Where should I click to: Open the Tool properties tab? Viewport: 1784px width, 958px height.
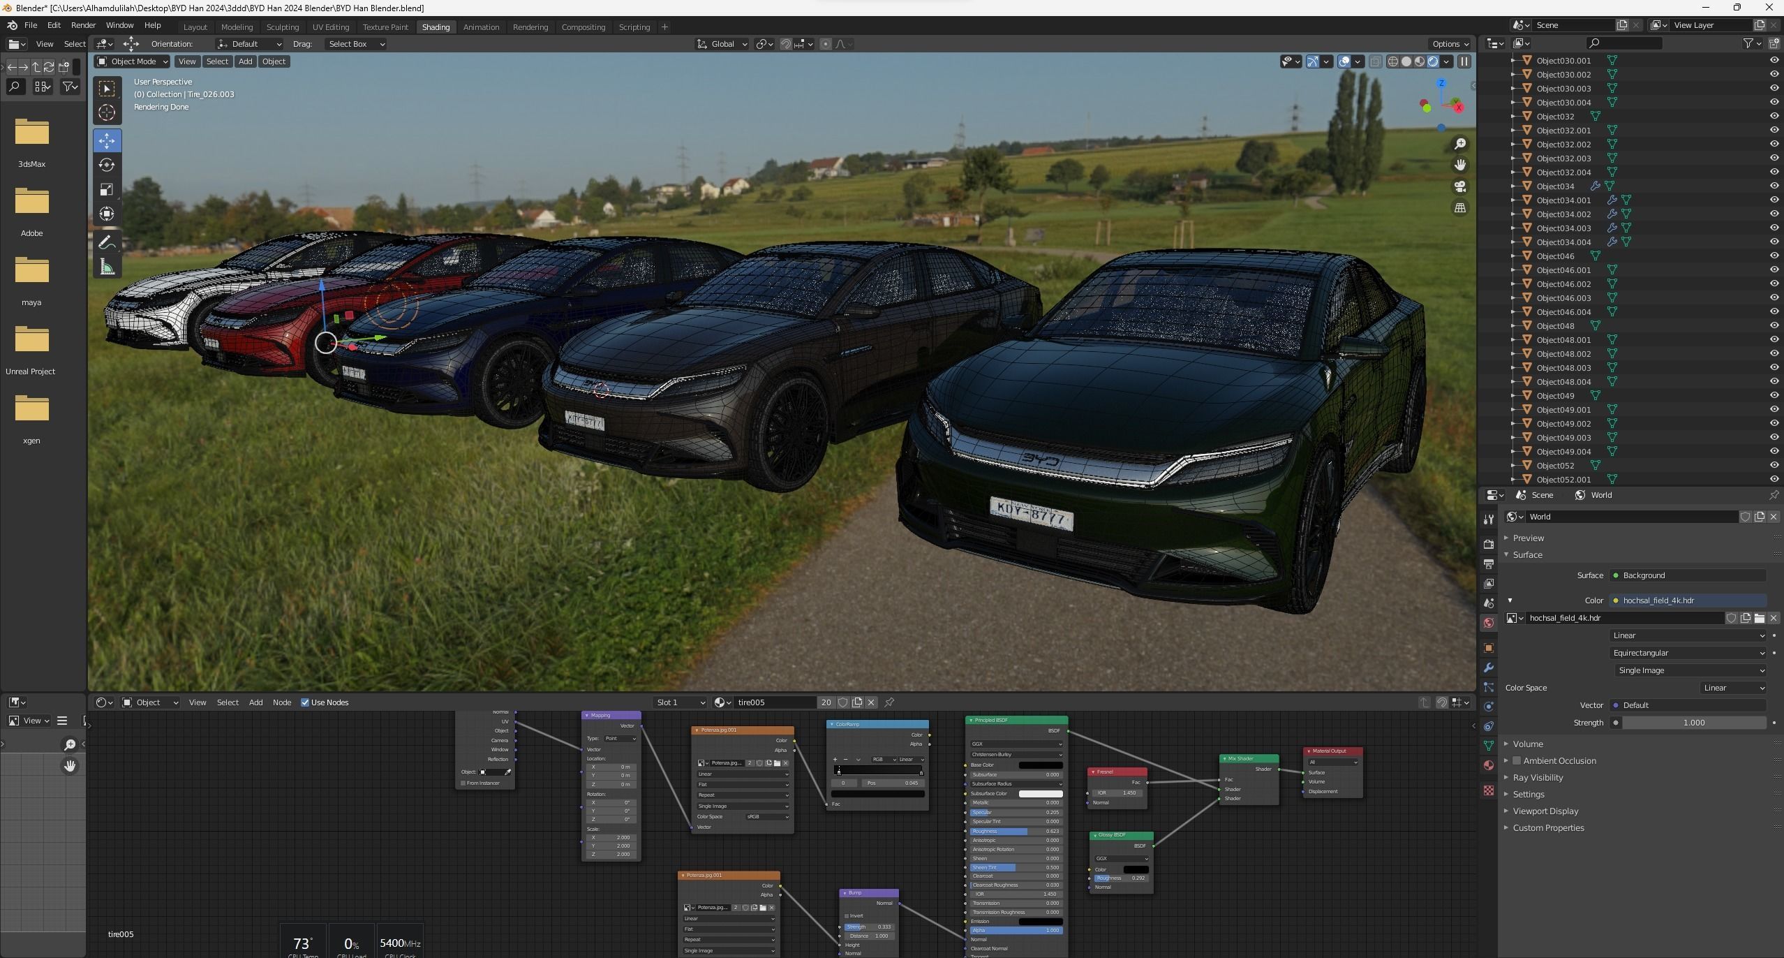[1489, 519]
